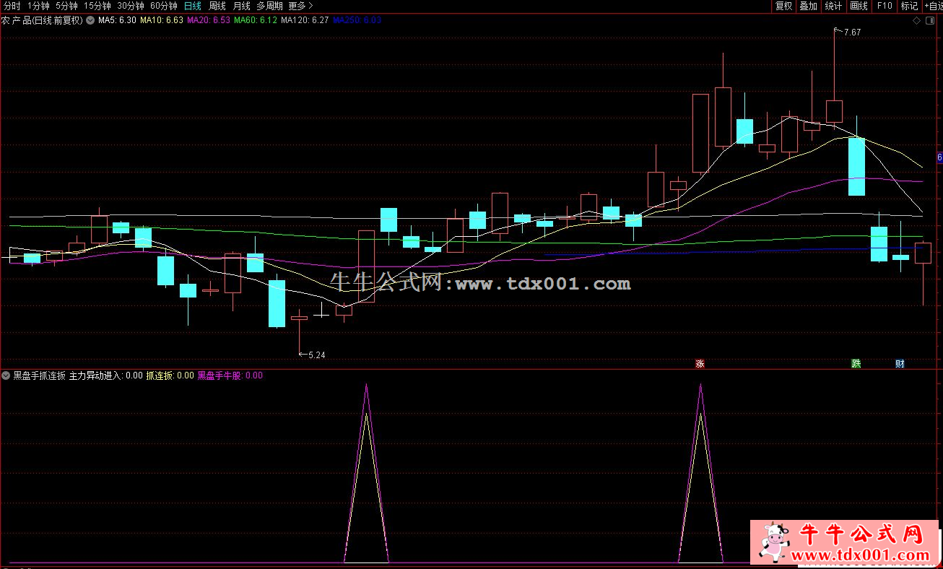Add stock via +自选 button
The width and height of the screenshot is (943, 569).
click(x=932, y=6)
